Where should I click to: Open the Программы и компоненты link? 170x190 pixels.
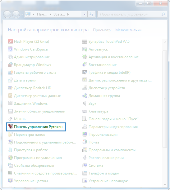coord(112,150)
